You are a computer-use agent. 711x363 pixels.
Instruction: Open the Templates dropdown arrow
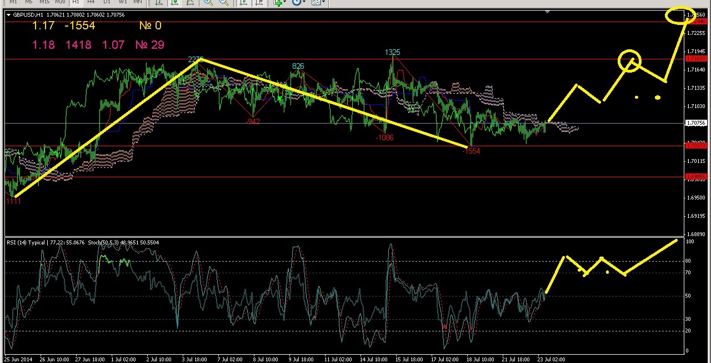click(323, 2)
